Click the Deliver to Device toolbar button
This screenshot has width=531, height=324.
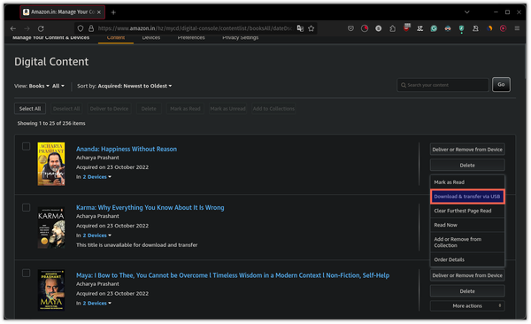[x=109, y=109]
